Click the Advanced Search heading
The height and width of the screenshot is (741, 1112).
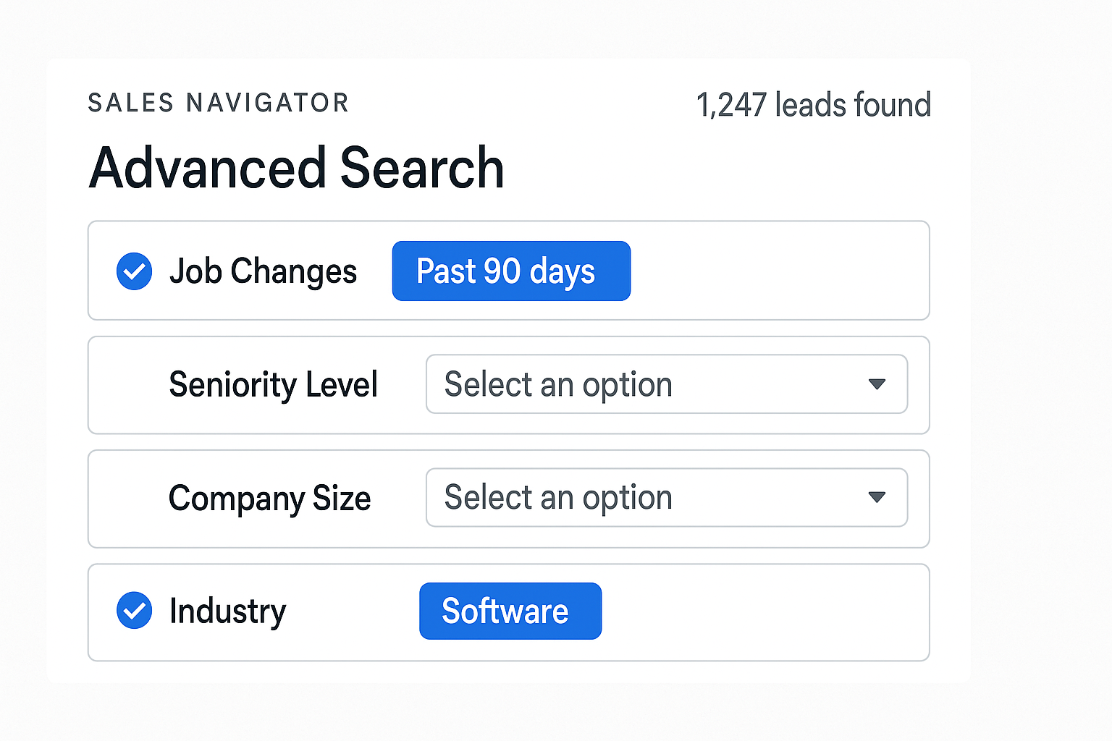pos(296,168)
